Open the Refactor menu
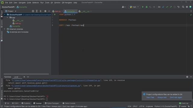This screenshot has height=108, width=193. point(36,3)
